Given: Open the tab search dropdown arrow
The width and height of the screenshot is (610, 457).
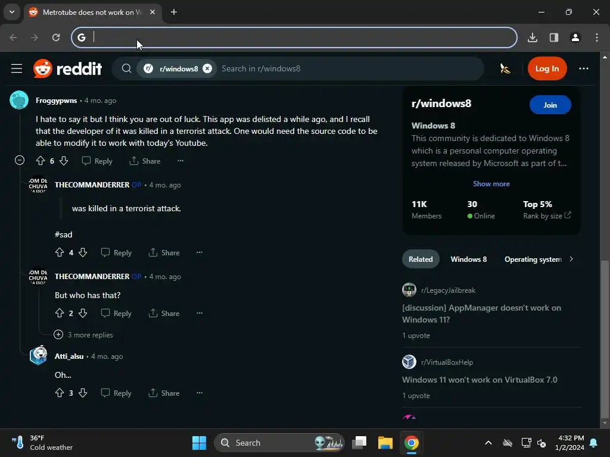Looking at the screenshot, I should pyautogui.click(x=12, y=12).
